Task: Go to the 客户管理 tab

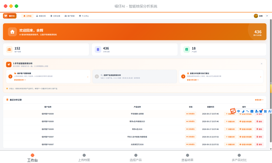Action: click(70, 16)
